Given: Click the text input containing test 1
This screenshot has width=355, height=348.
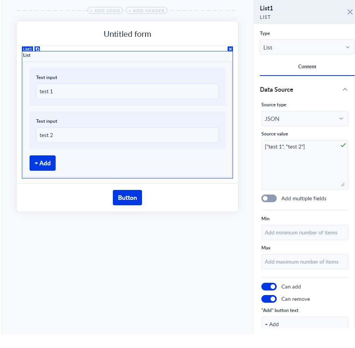Looking at the screenshot, I should (x=127, y=91).
